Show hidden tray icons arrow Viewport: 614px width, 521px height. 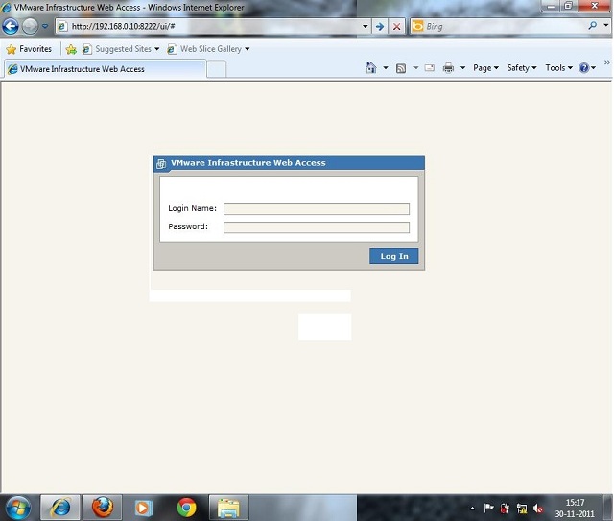coord(473,509)
